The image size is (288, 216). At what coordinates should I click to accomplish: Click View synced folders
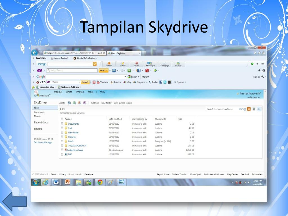(x=123, y=103)
